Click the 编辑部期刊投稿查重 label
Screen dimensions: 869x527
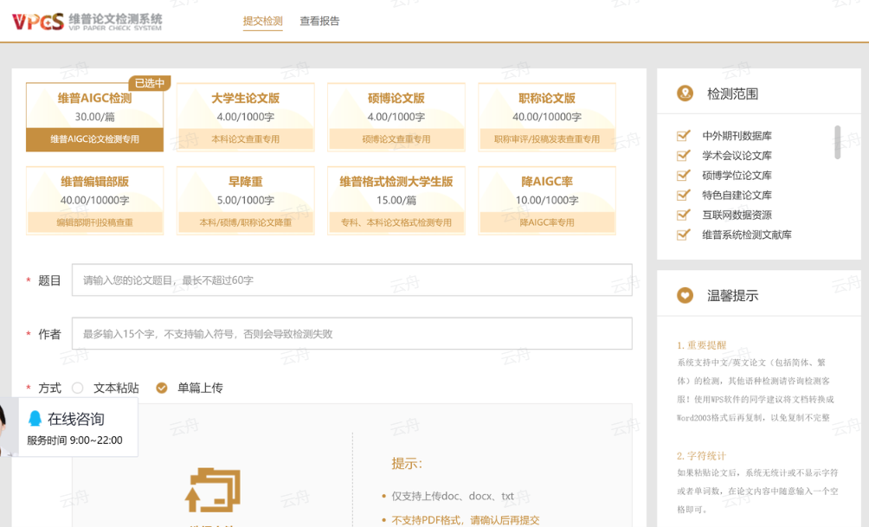(x=94, y=222)
